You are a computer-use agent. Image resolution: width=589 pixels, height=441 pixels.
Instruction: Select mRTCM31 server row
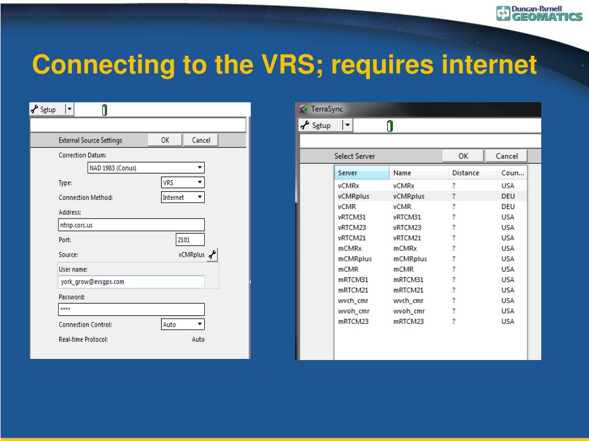point(431,280)
